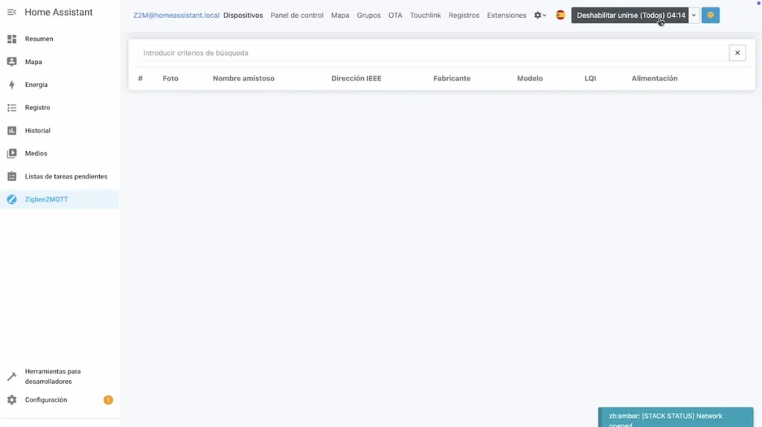Go to the OTA tab
Screen dimensions: 762x427
(x=395, y=15)
